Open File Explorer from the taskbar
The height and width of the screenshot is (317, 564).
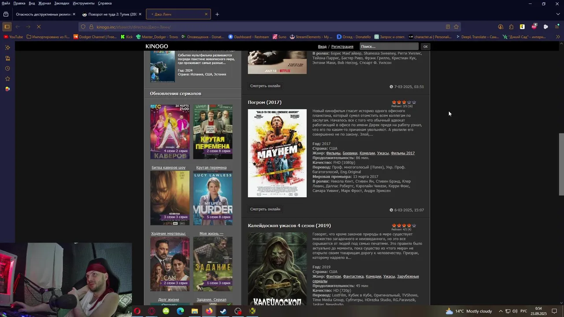click(x=194, y=311)
